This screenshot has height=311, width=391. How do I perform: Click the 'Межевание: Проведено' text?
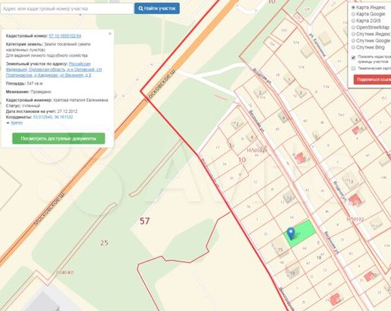(29, 92)
